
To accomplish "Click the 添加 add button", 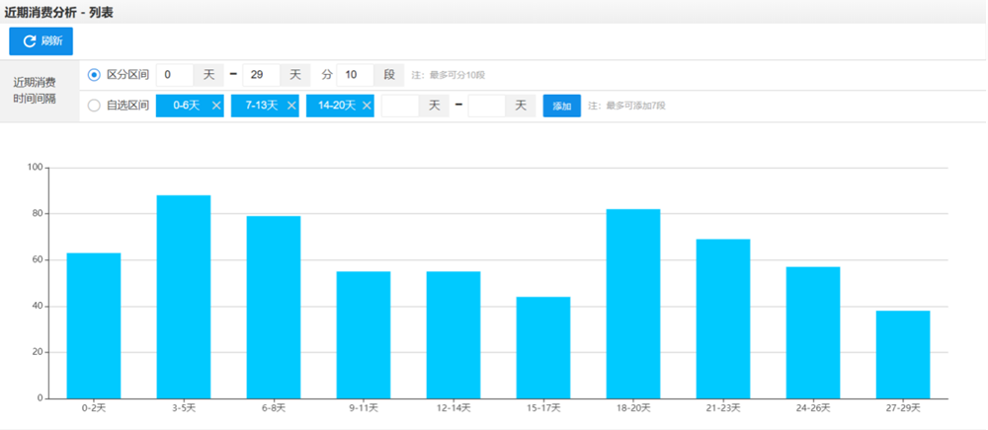I will [561, 106].
